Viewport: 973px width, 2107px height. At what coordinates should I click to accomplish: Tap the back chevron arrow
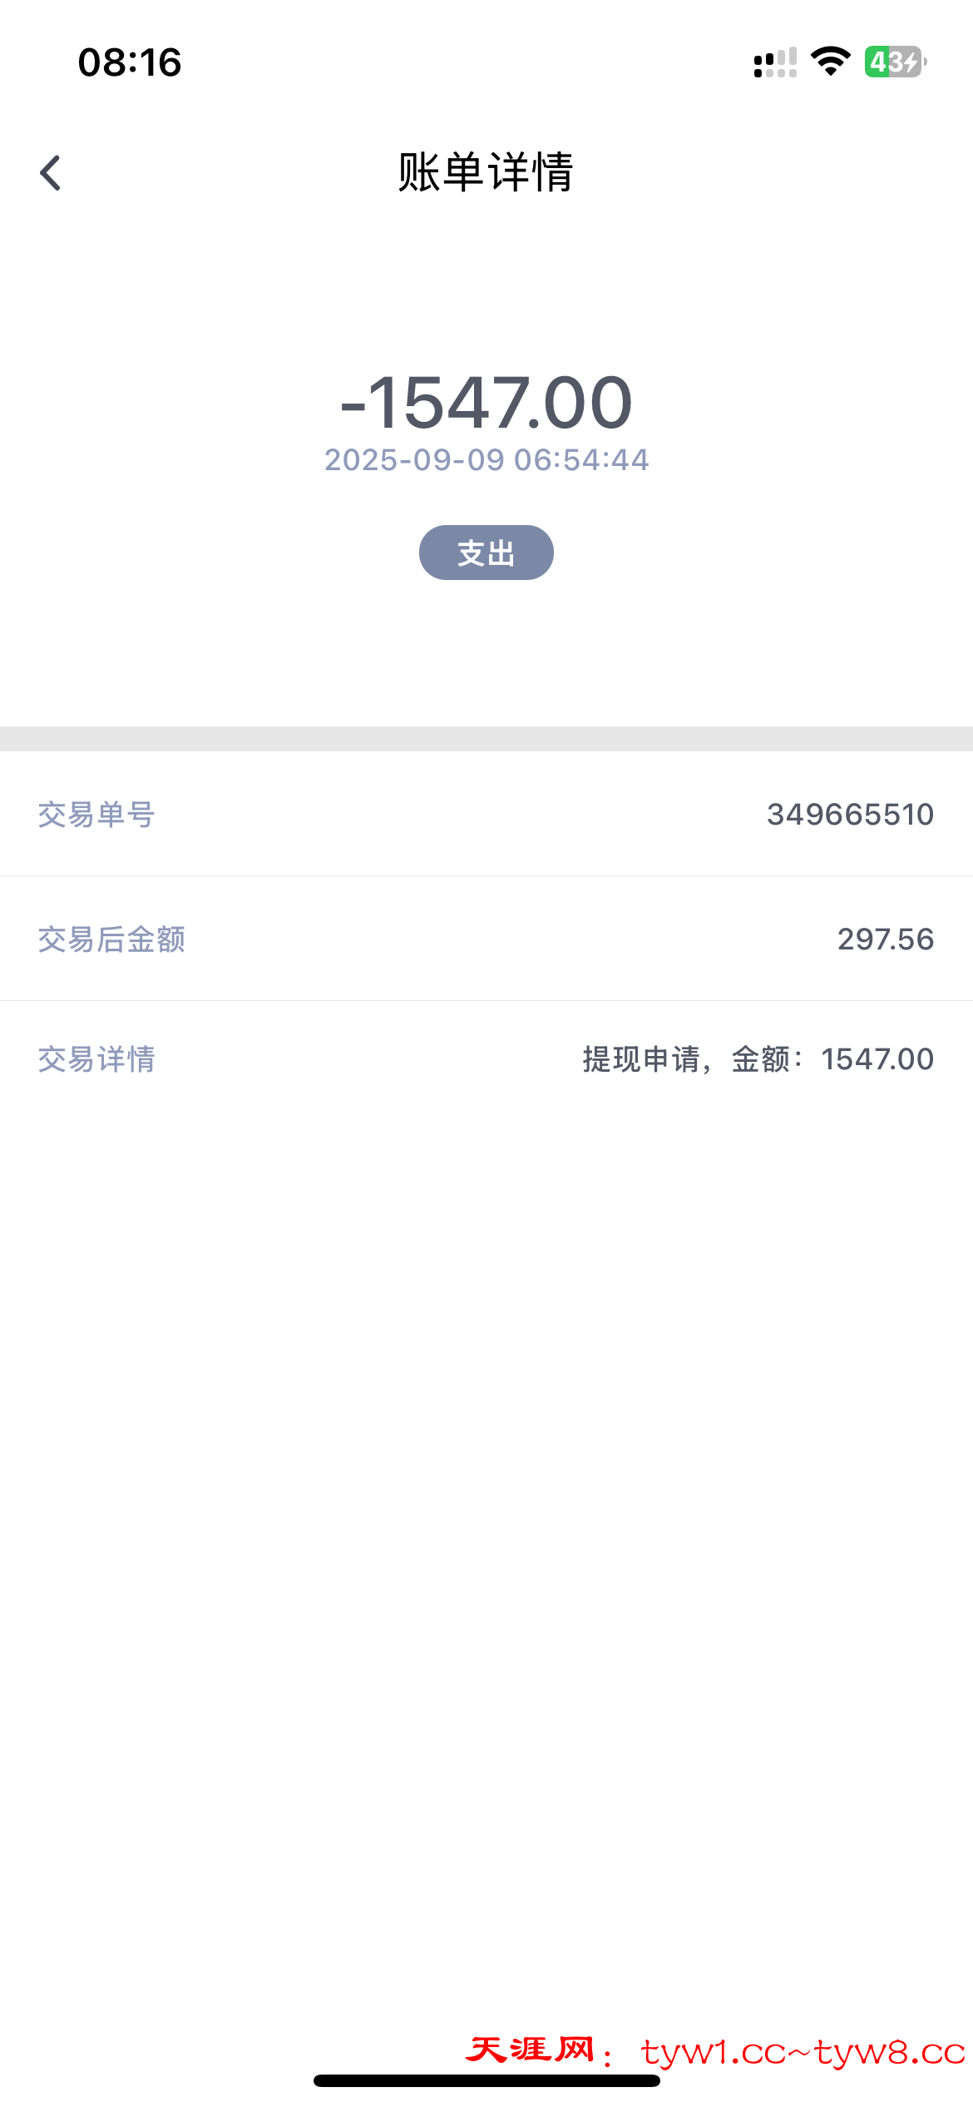point(51,173)
